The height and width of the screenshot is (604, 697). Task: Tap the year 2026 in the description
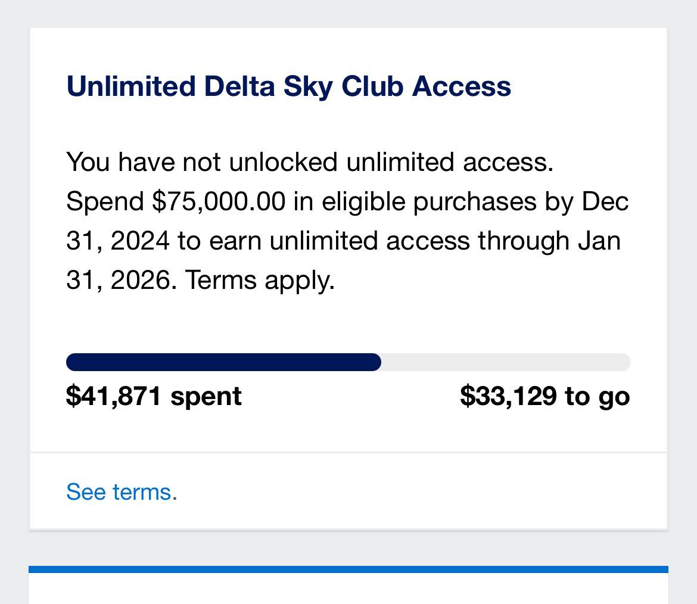[x=140, y=280]
